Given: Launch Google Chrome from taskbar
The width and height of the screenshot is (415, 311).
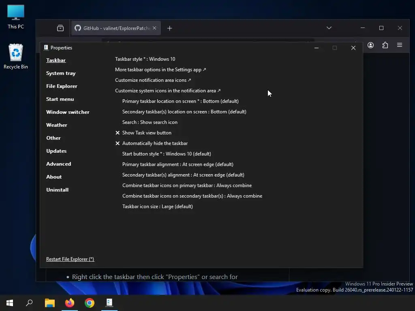Looking at the screenshot, I should 90,303.
